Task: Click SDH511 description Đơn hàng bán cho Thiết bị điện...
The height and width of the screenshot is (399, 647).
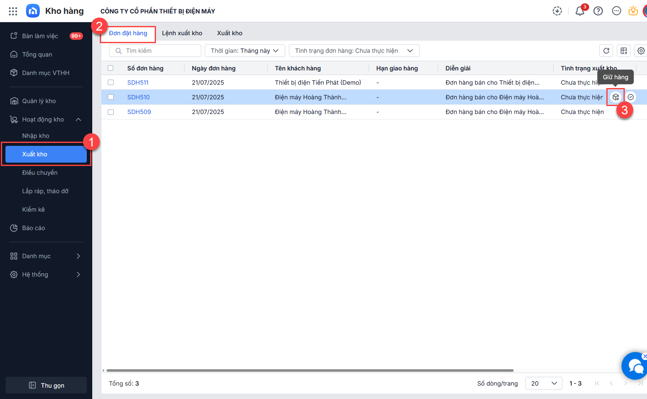Action: pos(493,83)
